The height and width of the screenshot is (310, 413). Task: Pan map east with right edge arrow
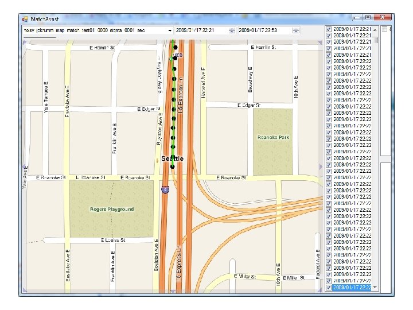pos(321,166)
